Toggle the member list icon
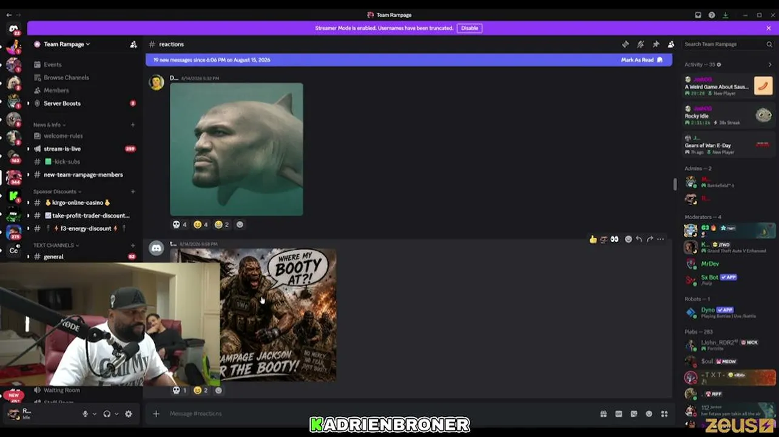779x437 pixels. (671, 44)
